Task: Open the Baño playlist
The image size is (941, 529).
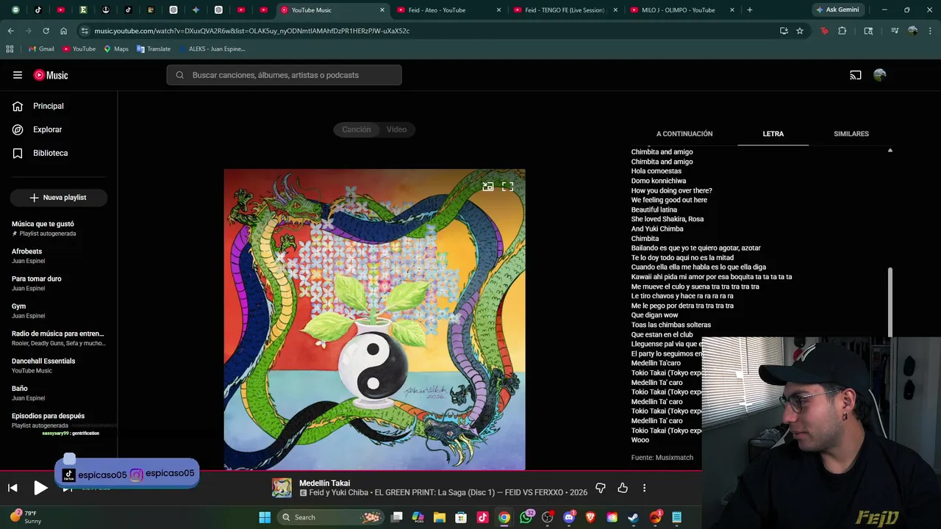Action: click(x=59, y=393)
